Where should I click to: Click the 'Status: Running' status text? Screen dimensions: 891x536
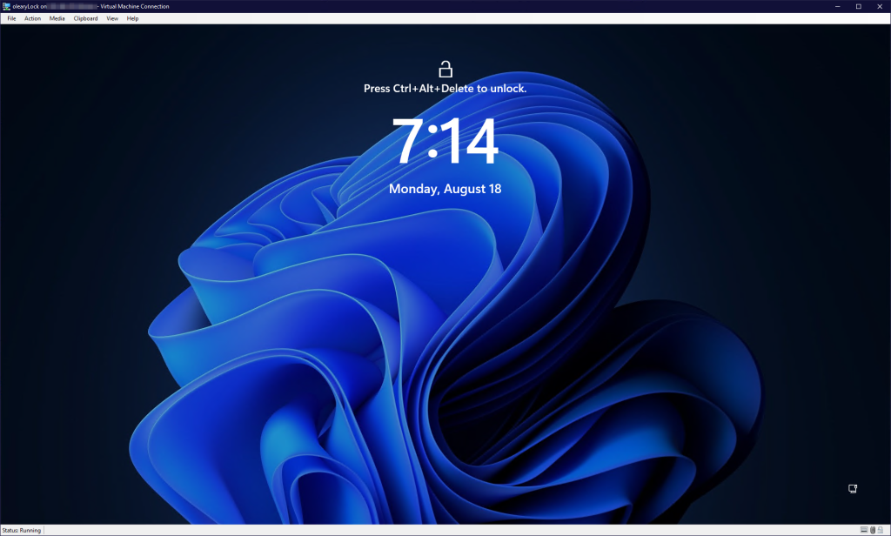[22, 530]
